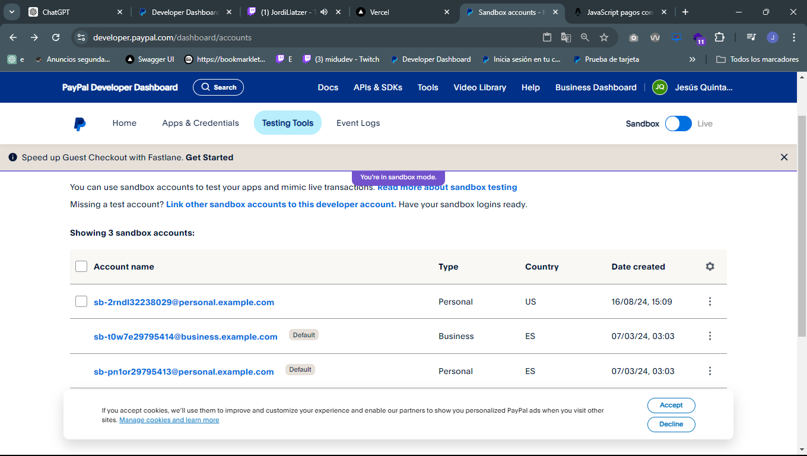Switch to the ChatGPT browser tab
Image resolution: width=807 pixels, height=456 pixels.
click(76, 12)
